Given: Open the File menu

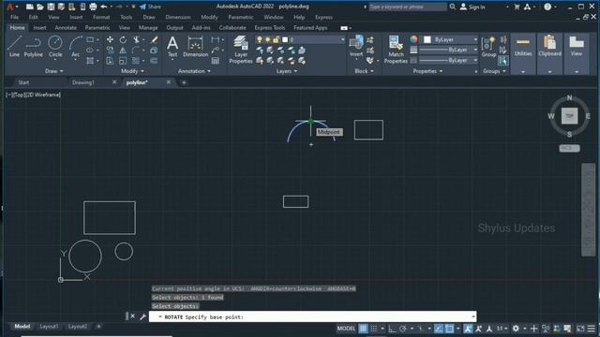Looking at the screenshot, I should [15, 17].
